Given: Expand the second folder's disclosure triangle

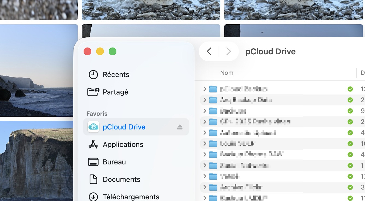Looking at the screenshot, I should pos(205,100).
